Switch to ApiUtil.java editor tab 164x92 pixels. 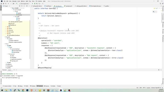click(x=49, y=6)
